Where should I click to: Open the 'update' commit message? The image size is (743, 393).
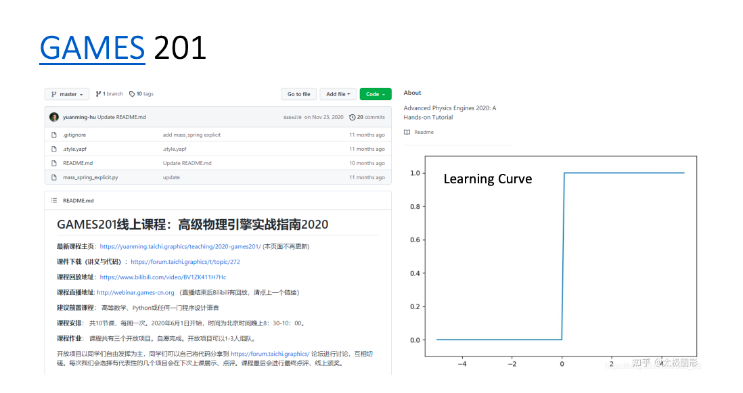(171, 177)
